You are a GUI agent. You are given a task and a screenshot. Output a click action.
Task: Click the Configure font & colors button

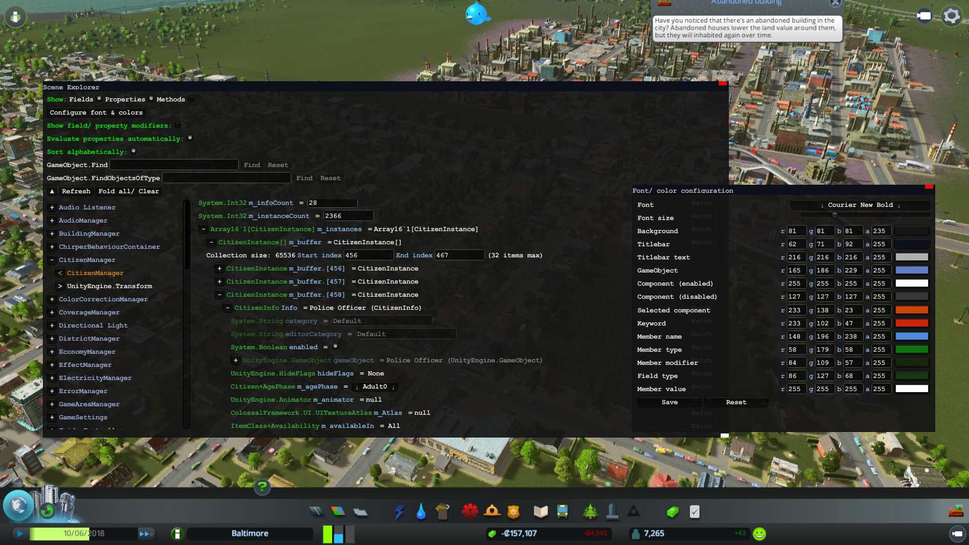point(96,113)
